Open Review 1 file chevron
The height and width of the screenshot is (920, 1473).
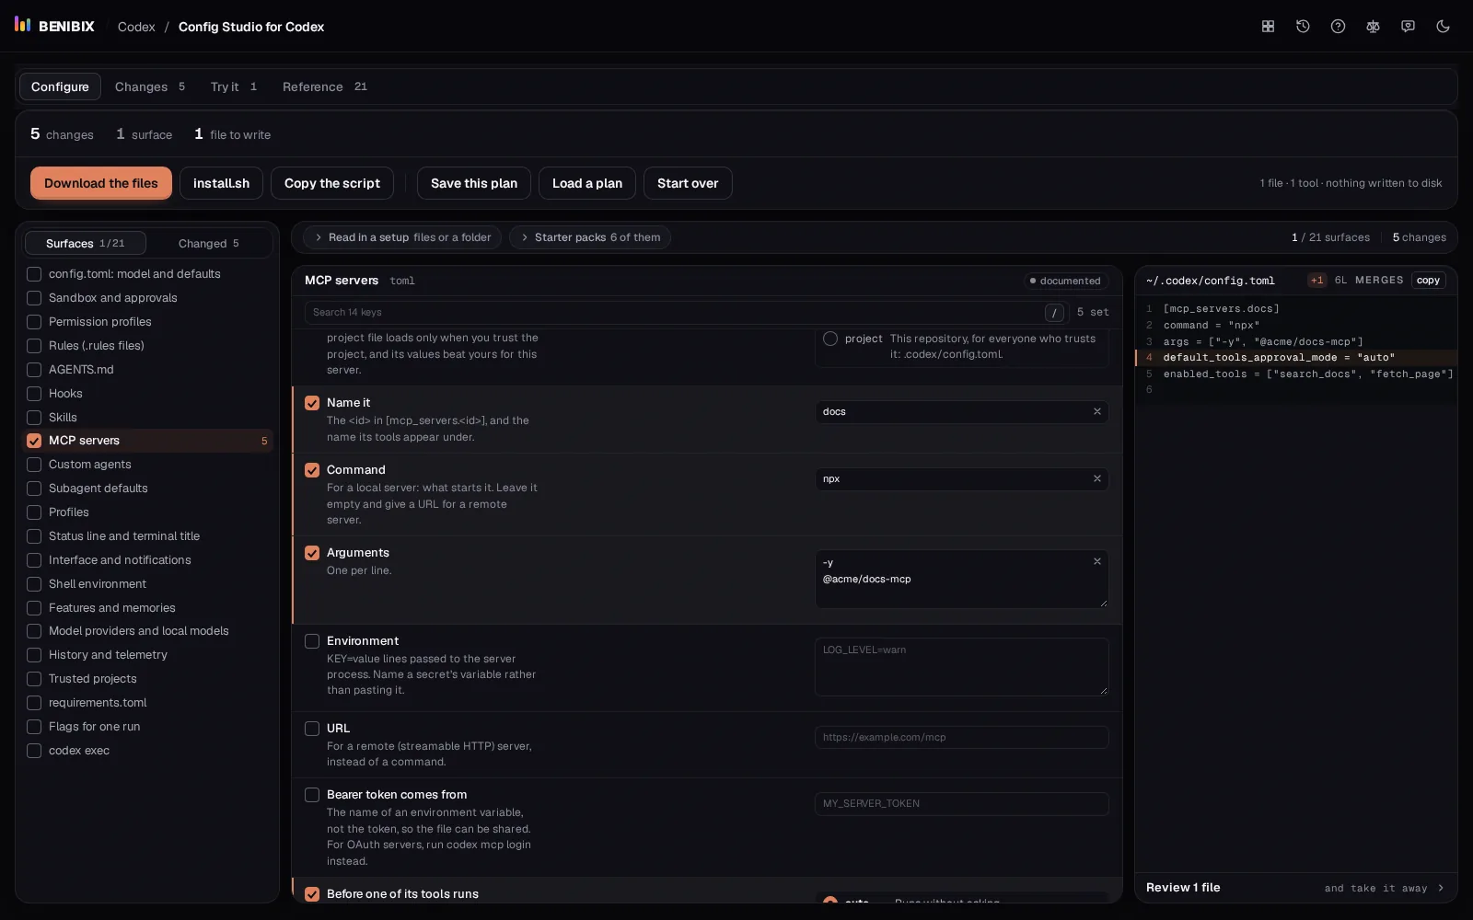click(x=1441, y=888)
